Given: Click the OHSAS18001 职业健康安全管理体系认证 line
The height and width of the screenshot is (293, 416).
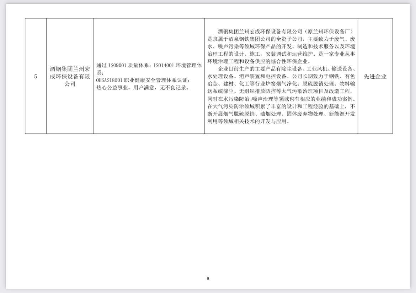Looking at the screenshot, I should point(143,80).
